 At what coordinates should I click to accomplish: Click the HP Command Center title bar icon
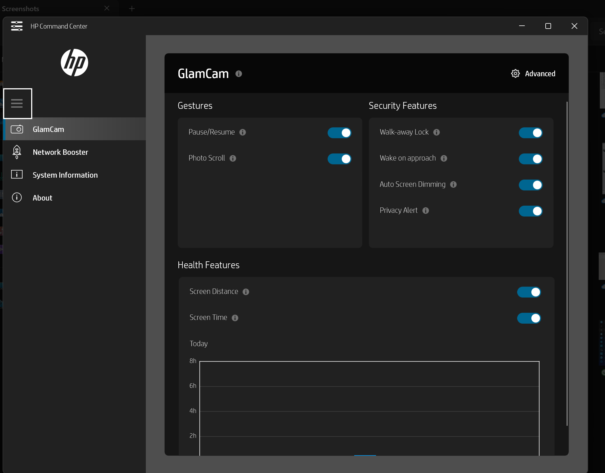(17, 26)
